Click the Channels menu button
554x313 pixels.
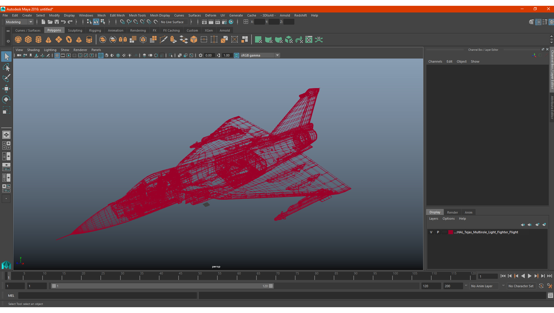point(435,61)
